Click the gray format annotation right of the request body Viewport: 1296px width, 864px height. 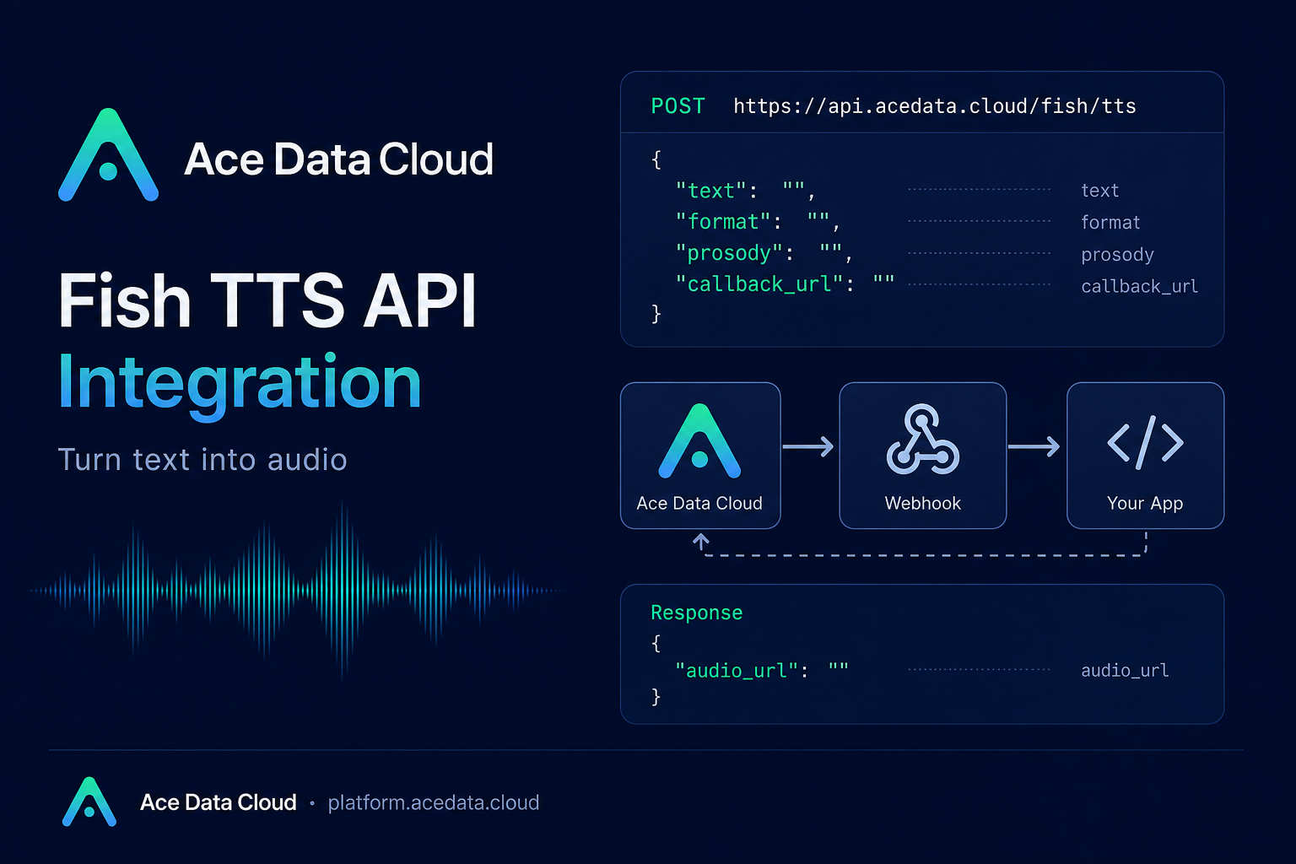[1110, 223]
